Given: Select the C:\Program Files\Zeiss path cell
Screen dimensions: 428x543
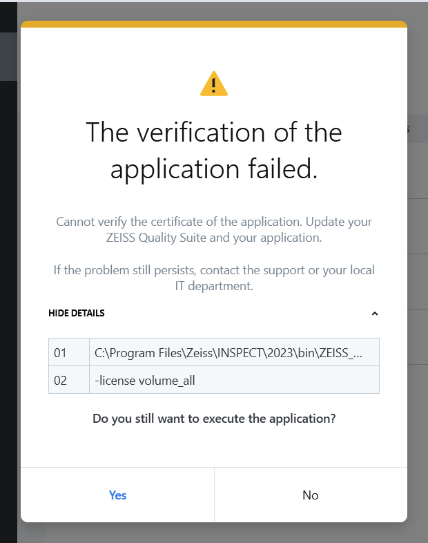Looking at the screenshot, I should pyautogui.click(x=234, y=352).
